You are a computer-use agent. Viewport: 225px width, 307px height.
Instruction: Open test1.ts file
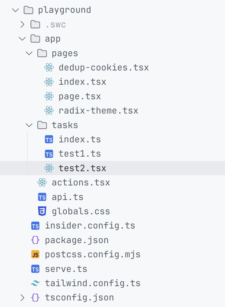tap(80, 154)
